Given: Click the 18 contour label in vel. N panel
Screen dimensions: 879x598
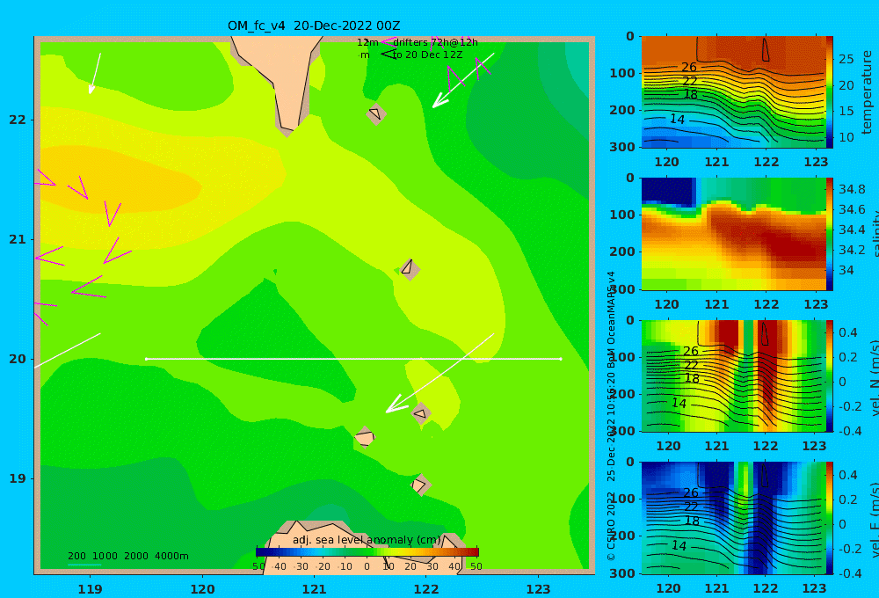Looking at the screenshot, I should (x=692, y=378).
